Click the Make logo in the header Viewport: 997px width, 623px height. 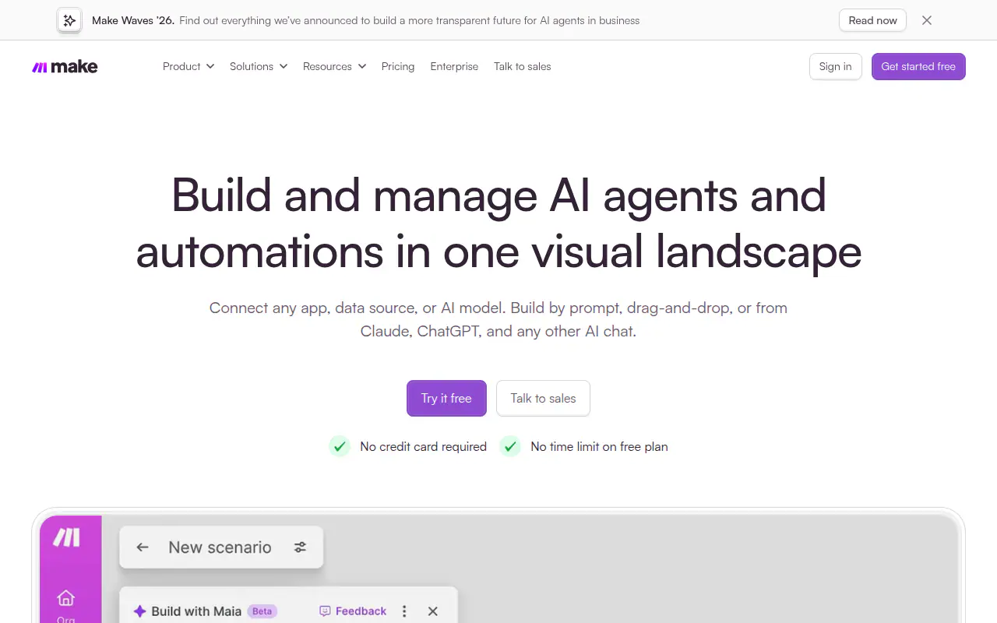pos(65,67)
